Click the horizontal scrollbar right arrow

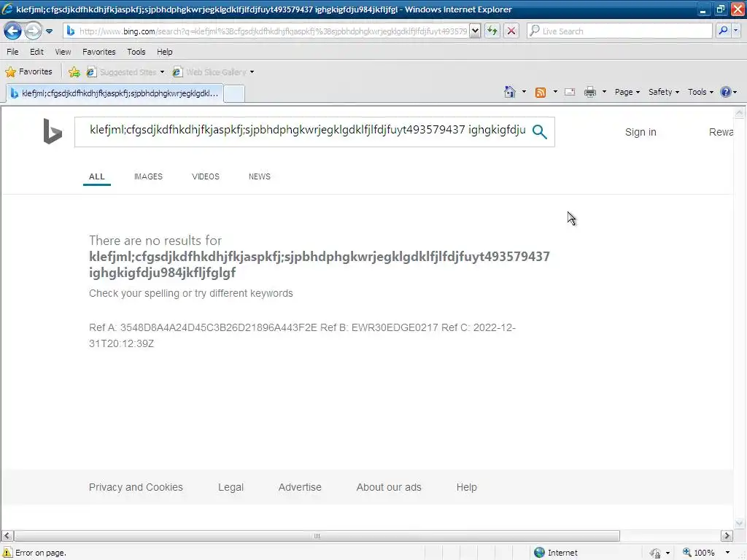[x=727, y=536]
